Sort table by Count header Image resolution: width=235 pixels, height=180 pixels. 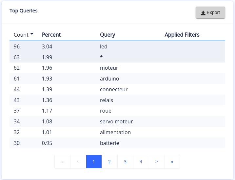click(x=21, y=35)
